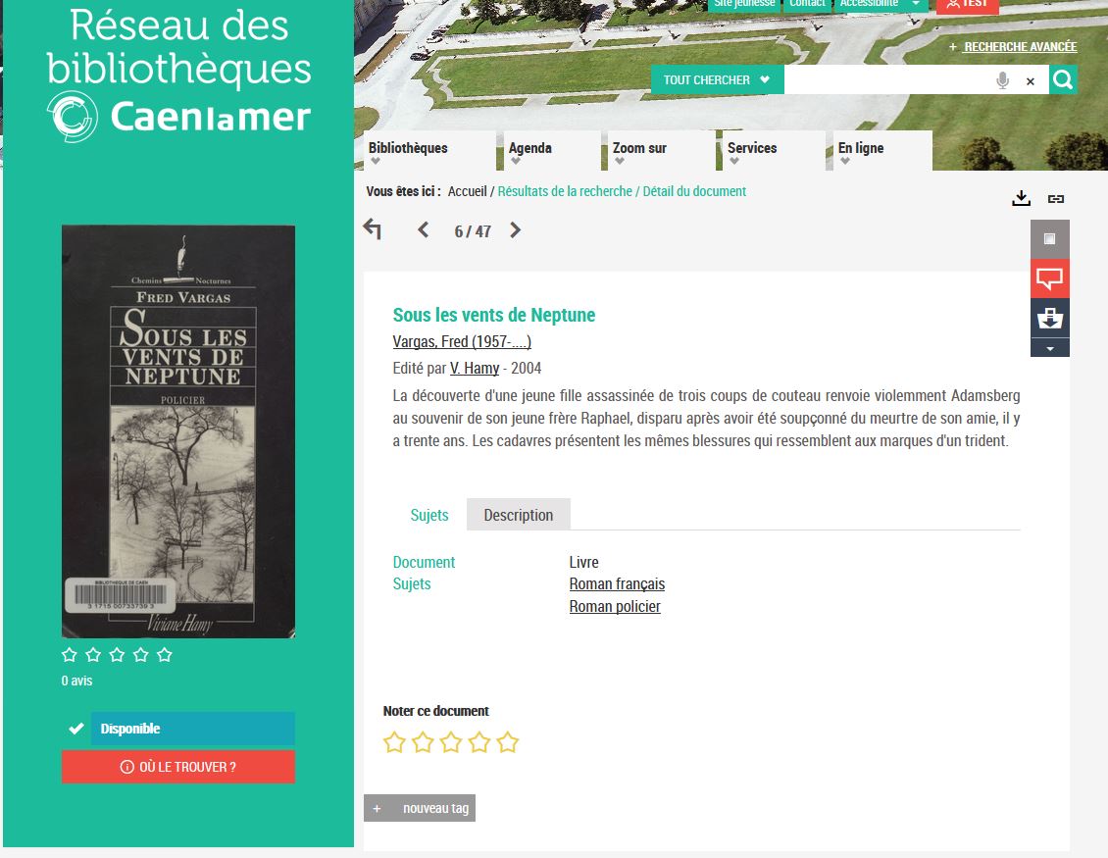Switch to the Description tab
This screenshot has width=1108, height=858.
click(518, 515)
